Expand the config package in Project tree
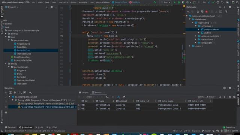 click(x=6, y=34)
